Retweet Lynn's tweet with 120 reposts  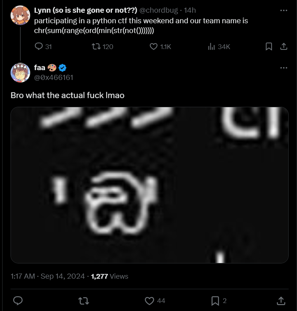click(96, 47)
